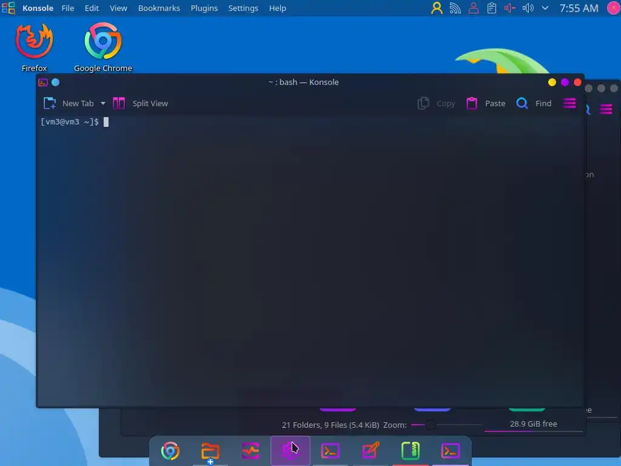621x466 pixels.
Task: Click Split View in the Konsole toolbar
Action: tap(141, 103)
